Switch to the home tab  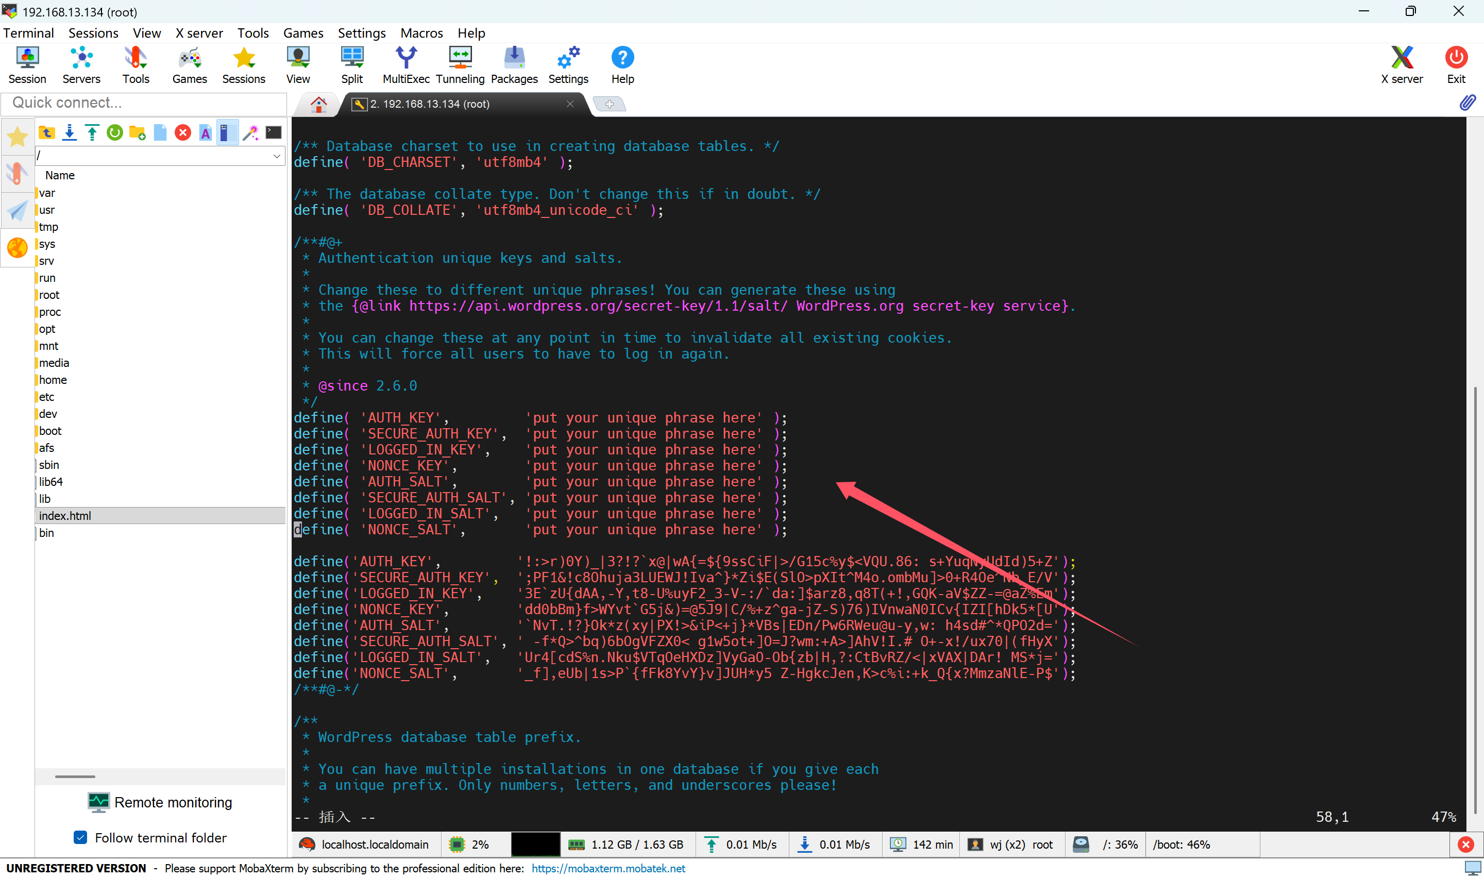click(319, 105)
